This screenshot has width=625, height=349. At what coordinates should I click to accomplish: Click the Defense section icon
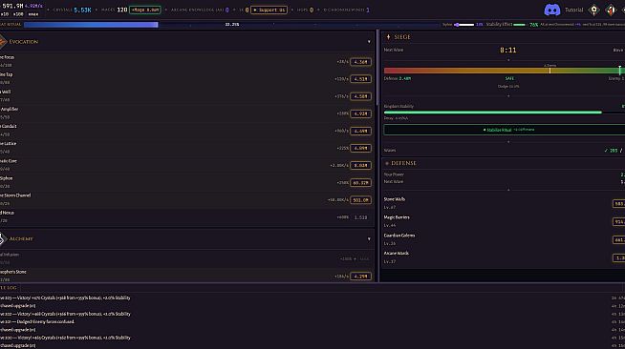[x=387, y=163]
